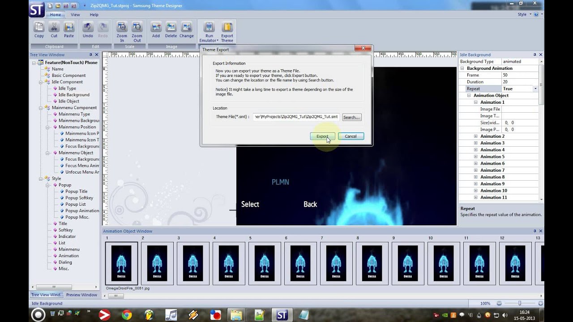The width and height of the screenshot is (573, 322).
Task: Click the Copy icon in Clipboard group
Action: (39, 27)
